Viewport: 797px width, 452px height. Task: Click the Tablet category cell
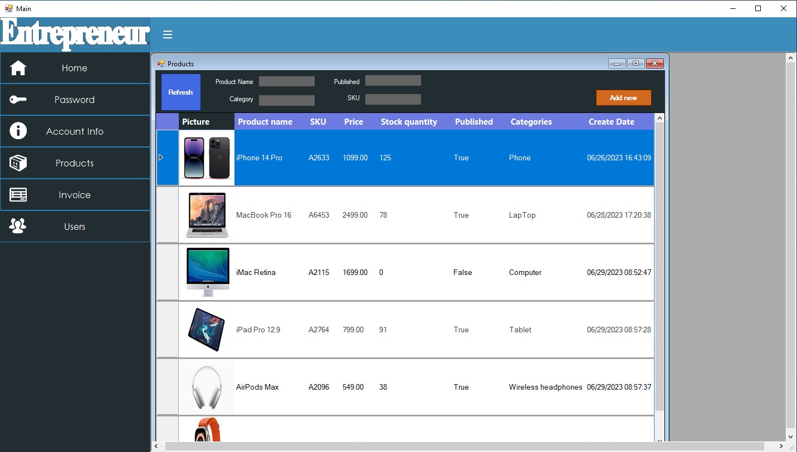546,330
